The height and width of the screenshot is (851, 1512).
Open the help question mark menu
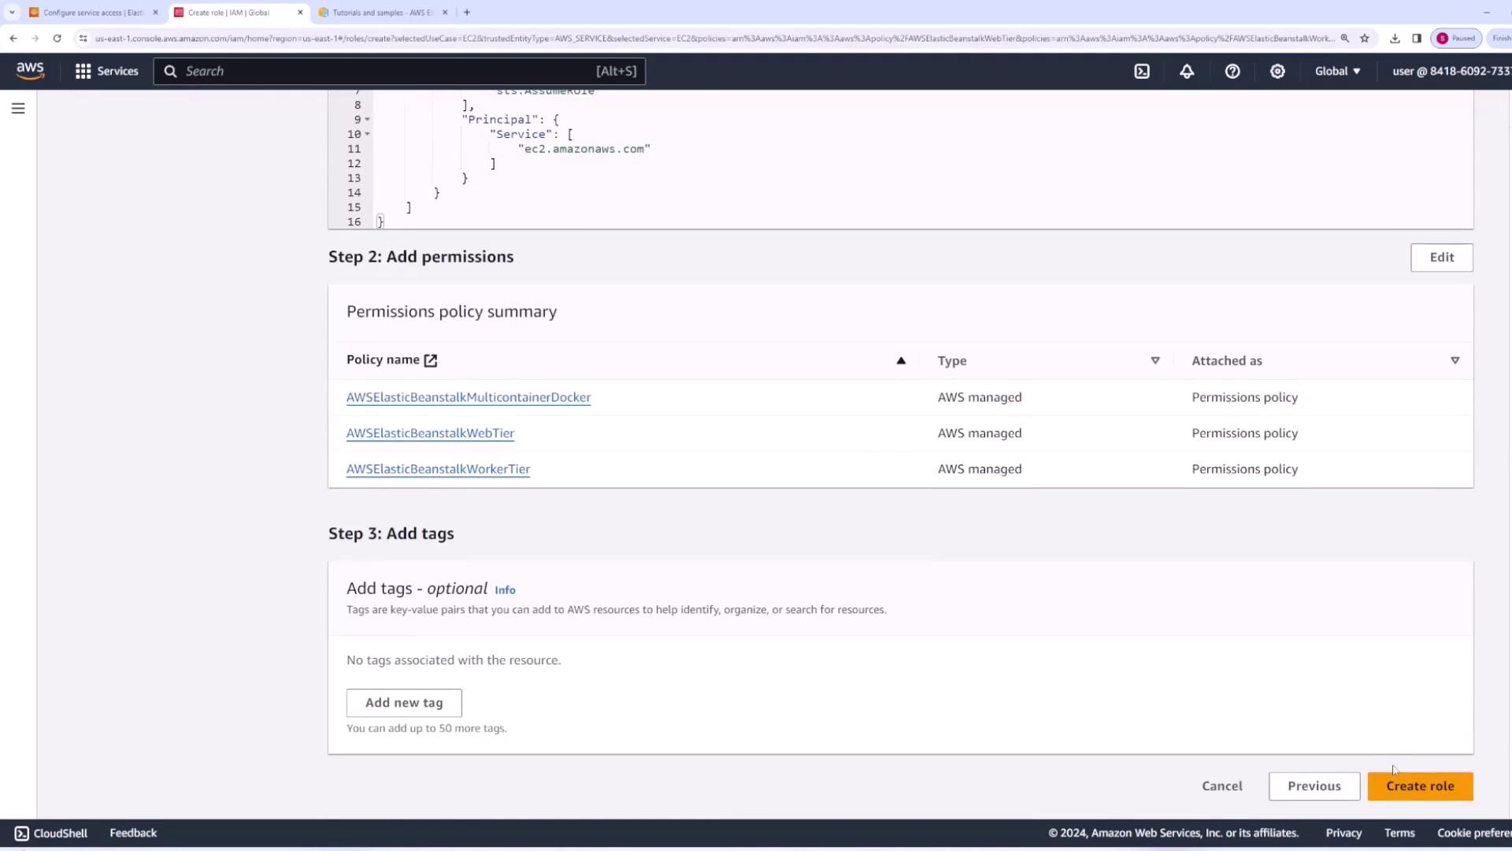[1232, 71]
